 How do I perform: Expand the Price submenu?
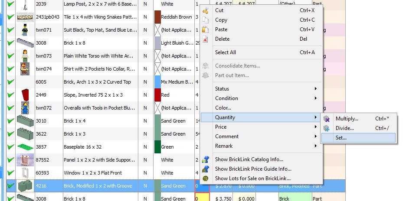262,127
